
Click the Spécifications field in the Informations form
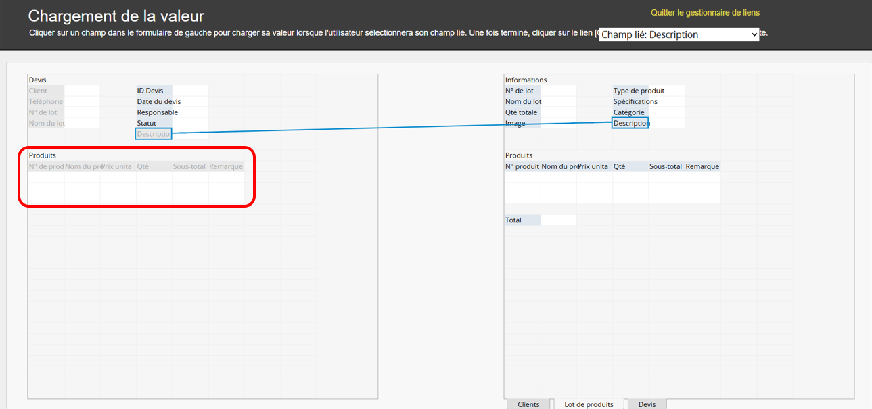tap(635, 101)
